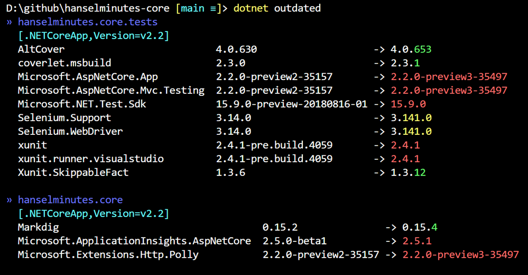The image size is (528, 275).
Task: Select the Selenium.Support package name
Action: pyautogui.click(x=64, y=118)
